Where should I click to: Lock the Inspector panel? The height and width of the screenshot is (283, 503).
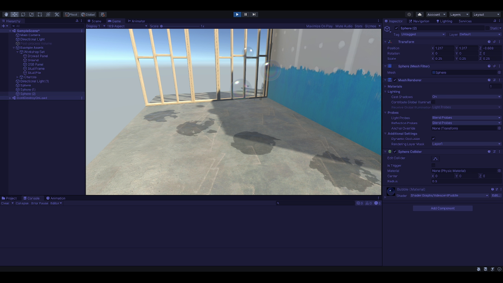(x=495, y=21)
